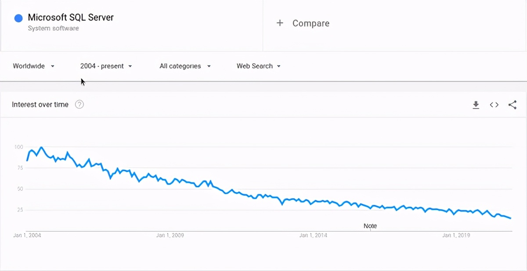Open the Worldwide region dropdown

pyautogui.click(x=34, y=66)
